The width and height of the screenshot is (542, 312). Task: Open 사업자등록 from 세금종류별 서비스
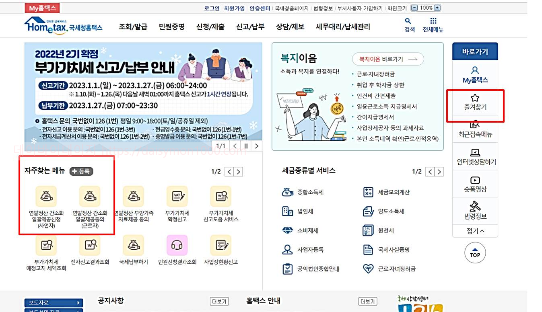pos(287,250)
